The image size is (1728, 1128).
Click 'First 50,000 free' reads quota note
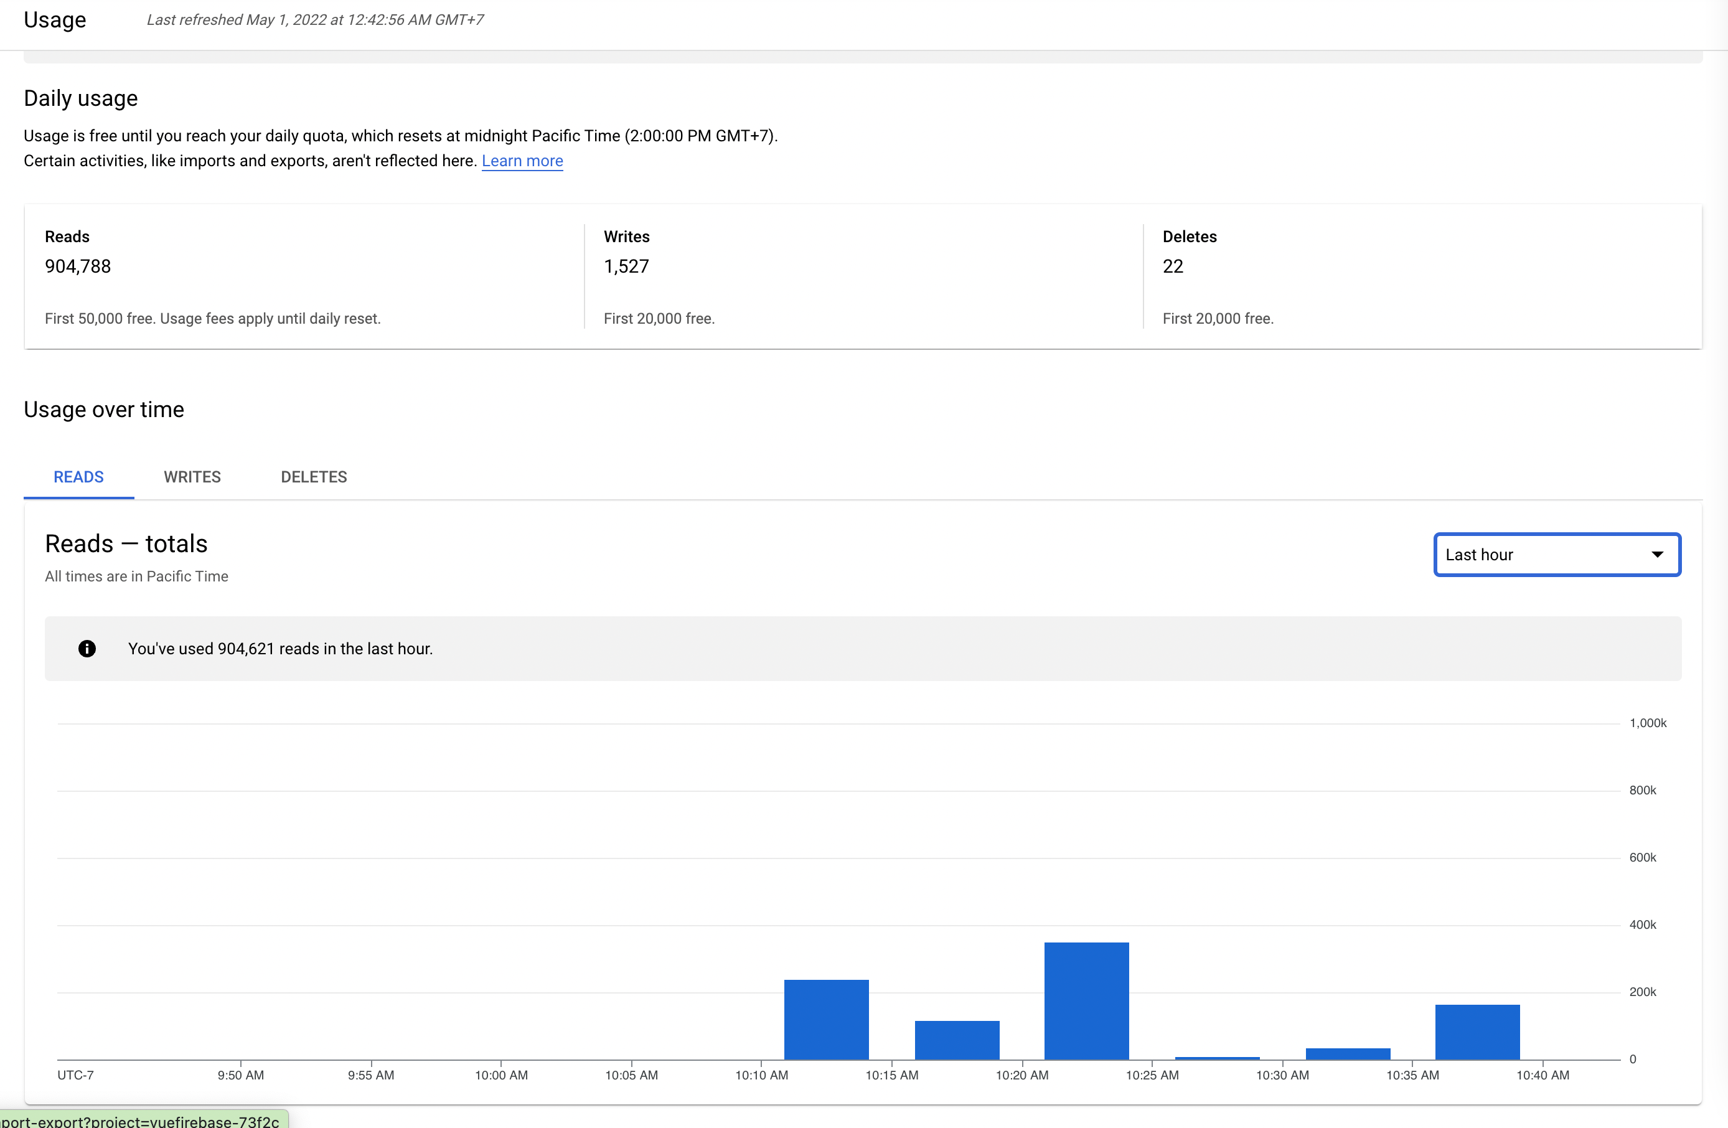[x=213, y=319]
